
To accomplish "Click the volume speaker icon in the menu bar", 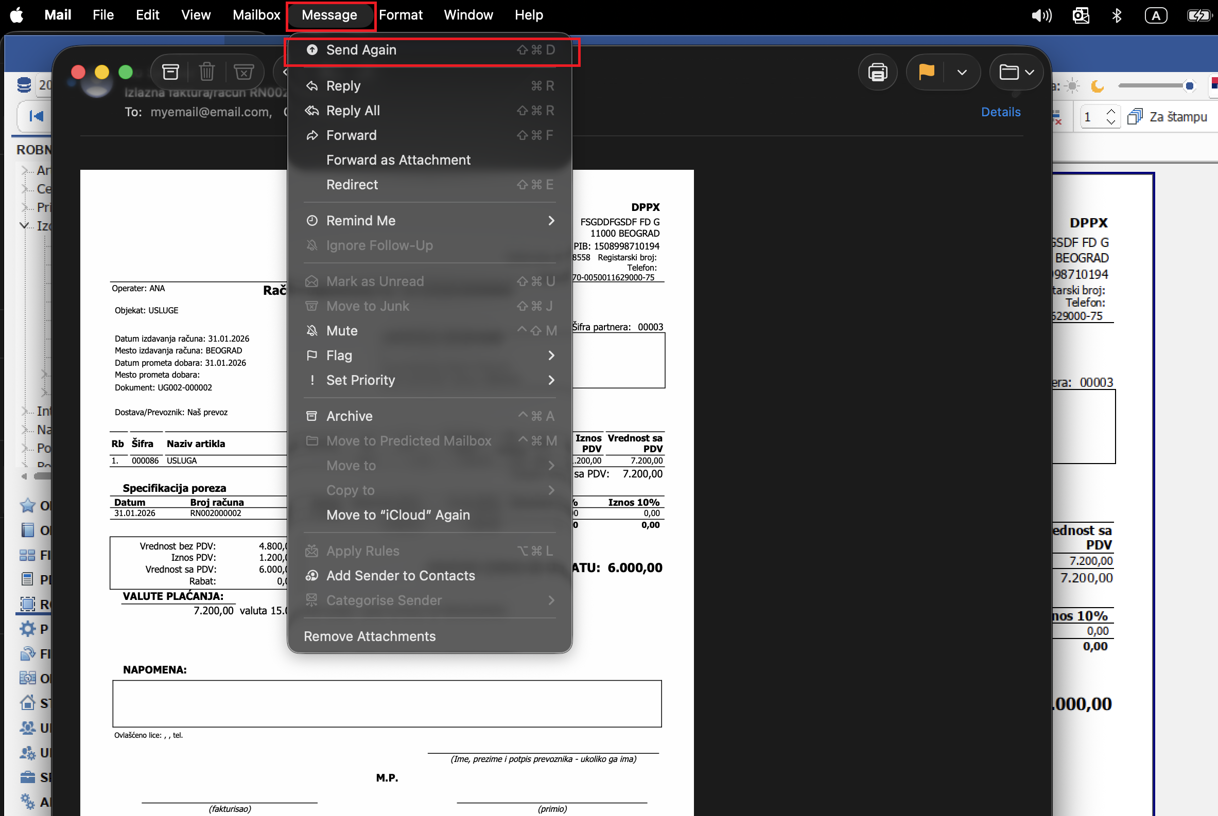I will pos(1041,15).
